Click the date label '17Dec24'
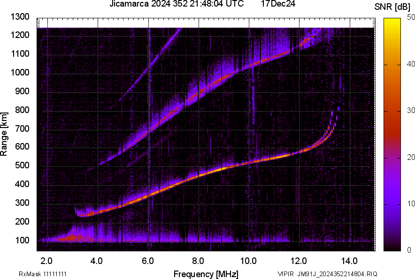The height and width of the screenshot is (279, 415). point(278,4)
